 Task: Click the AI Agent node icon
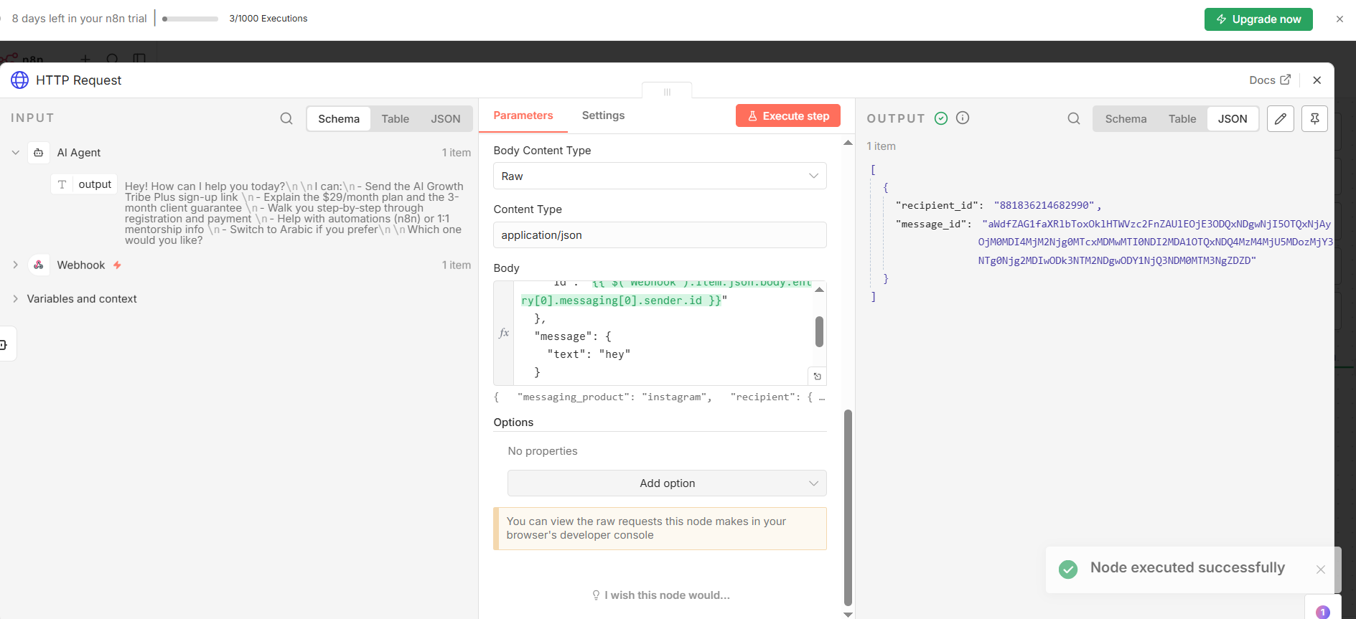(x=39, y=153)
